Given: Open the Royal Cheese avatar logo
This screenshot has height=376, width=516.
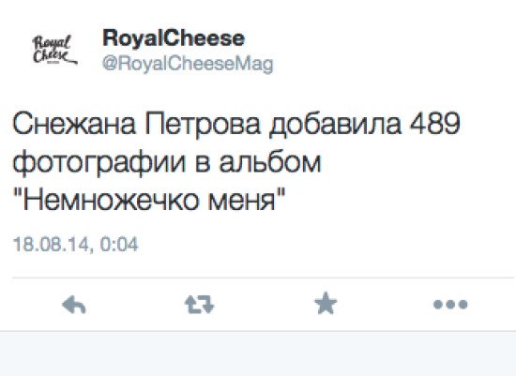Looking at the screenshot, I should 54,50.
